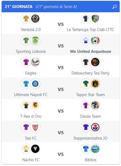
Task: Click Nacho FC black triangle crest
Action: [35, 149]
